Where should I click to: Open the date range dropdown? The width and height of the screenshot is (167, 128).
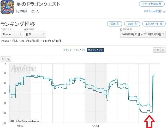point(143,34)
